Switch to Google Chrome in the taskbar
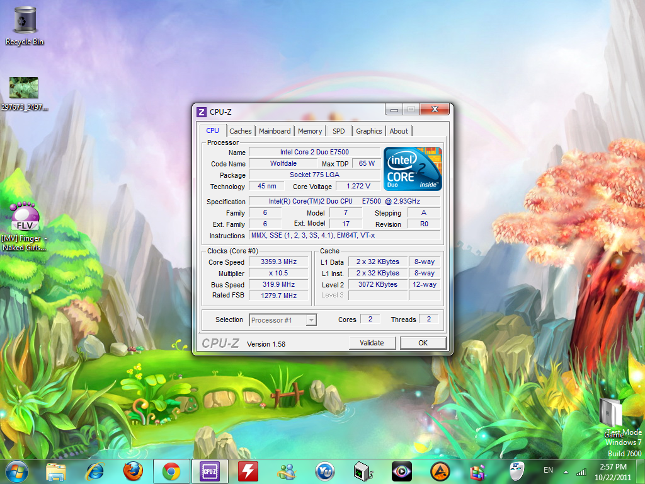The height and width of the screenshot is (484, 645). [x=171, y=471]
